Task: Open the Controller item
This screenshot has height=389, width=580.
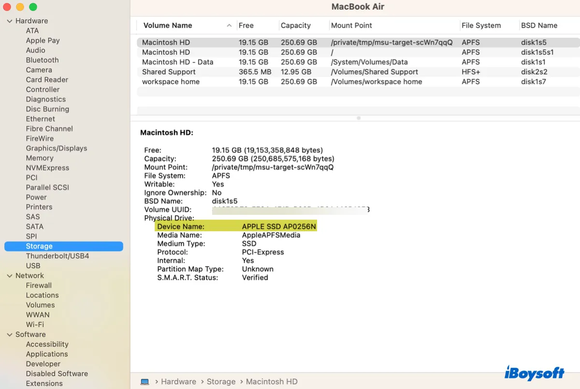Action: [x=43, y=90]
